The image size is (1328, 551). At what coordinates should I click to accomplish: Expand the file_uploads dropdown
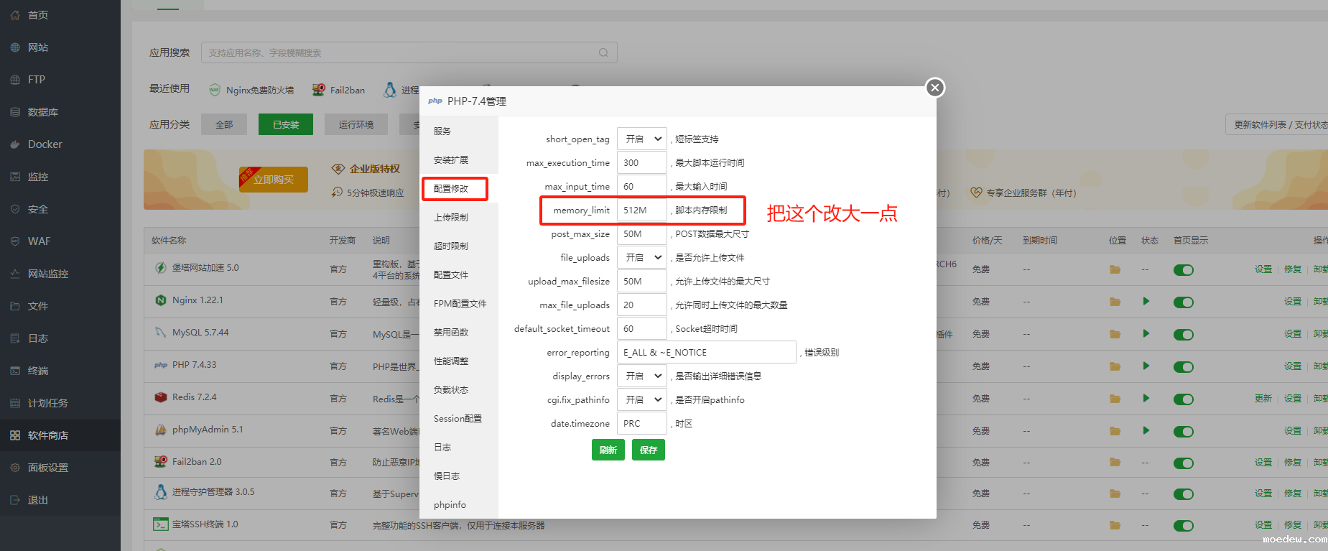coord(642,257)
